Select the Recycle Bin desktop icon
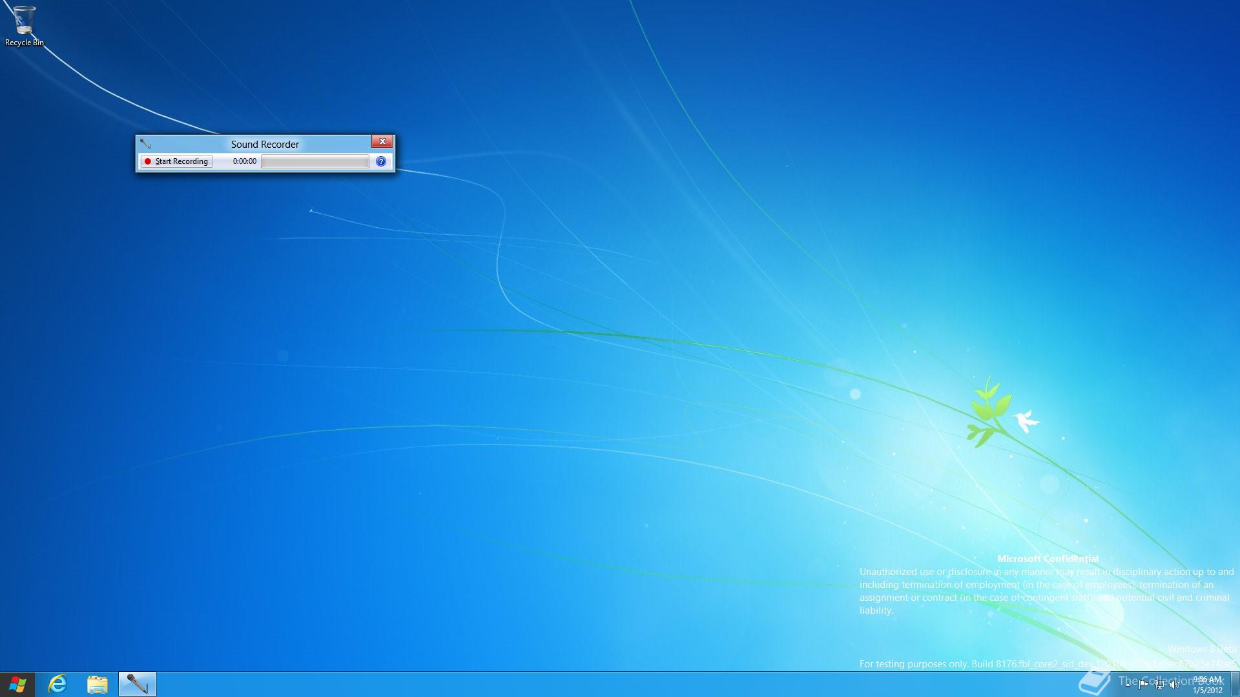This screenshot has height=697, width=1240. click(25, 26)
